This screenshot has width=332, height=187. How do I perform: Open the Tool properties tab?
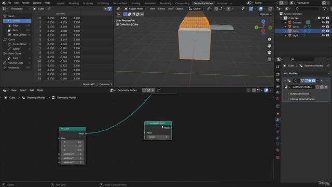(x=278, y=67)
